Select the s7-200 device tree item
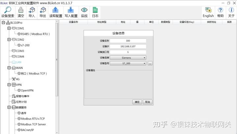237x134 pixels. click(x=24, y=45)
